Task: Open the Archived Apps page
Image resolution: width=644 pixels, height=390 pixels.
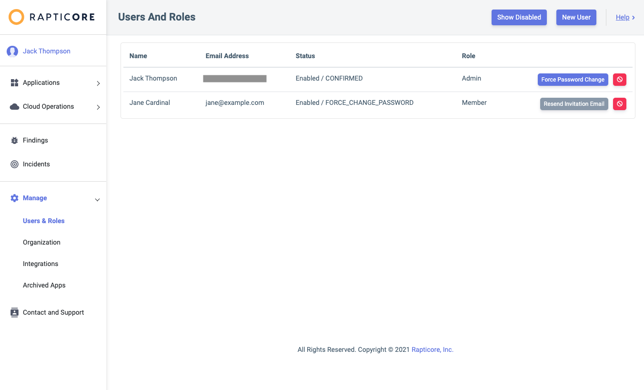Action: click(x=44, y=285)
